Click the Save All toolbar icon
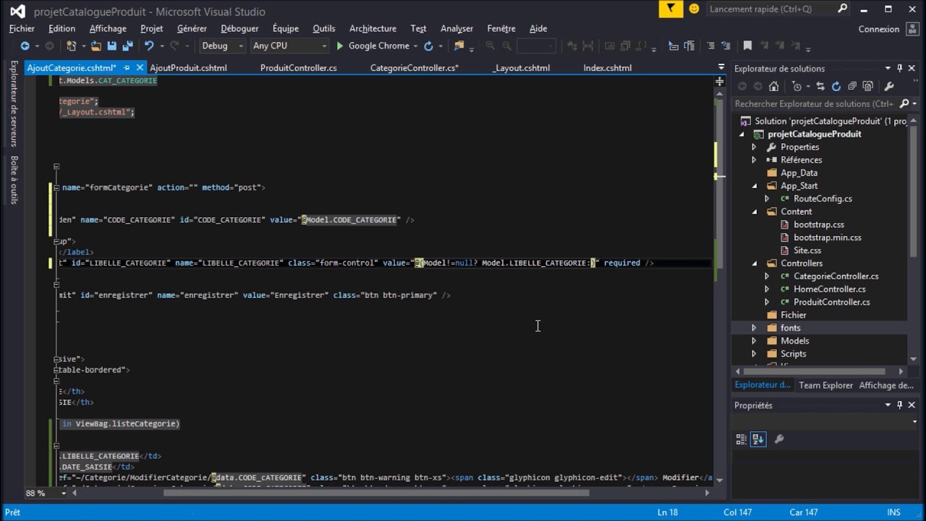The width and height of the screenshot is (926, 521). [128, 46]
